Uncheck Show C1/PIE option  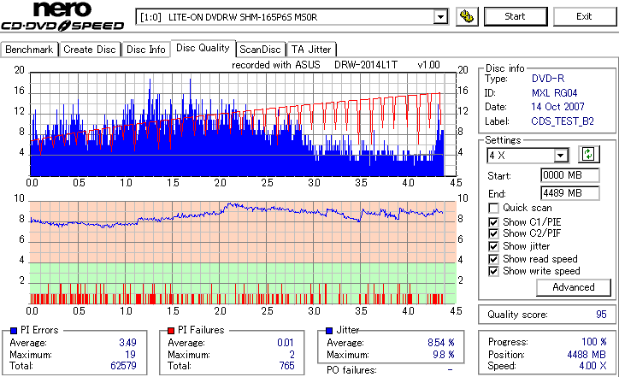493,222
